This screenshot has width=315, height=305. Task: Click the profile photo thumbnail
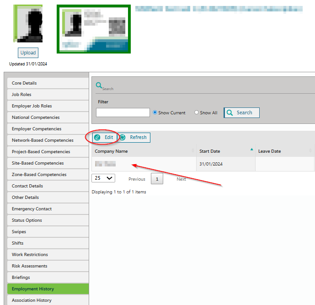click(28, 23)
